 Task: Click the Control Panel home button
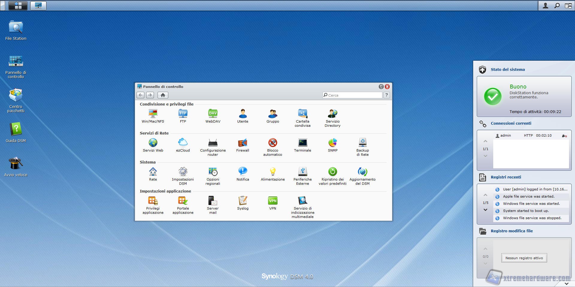pos(163,95)
